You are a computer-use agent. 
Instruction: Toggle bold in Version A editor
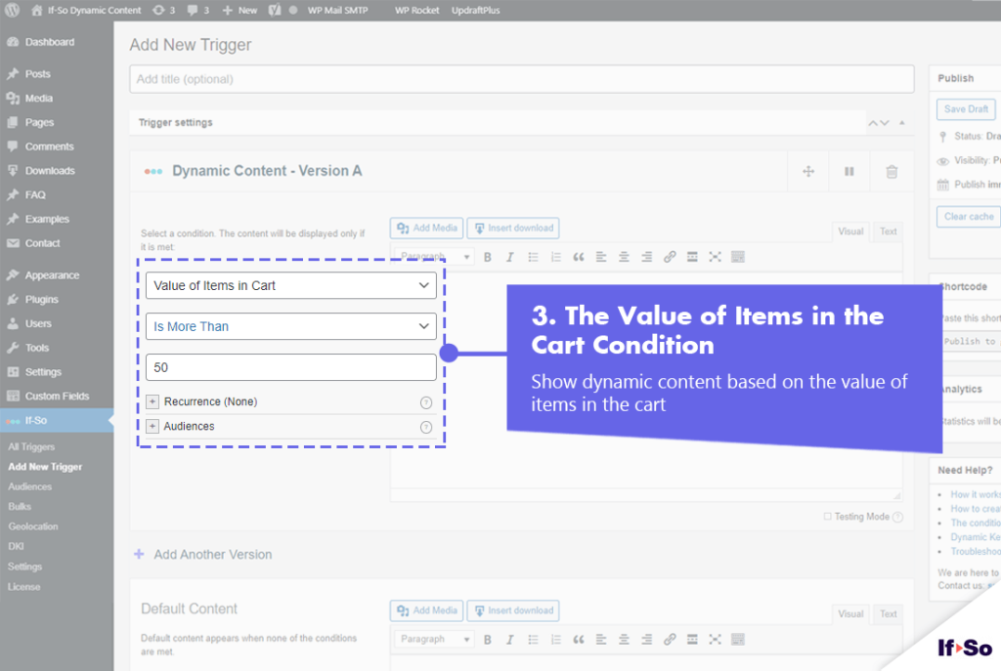[x=488, y=257]
